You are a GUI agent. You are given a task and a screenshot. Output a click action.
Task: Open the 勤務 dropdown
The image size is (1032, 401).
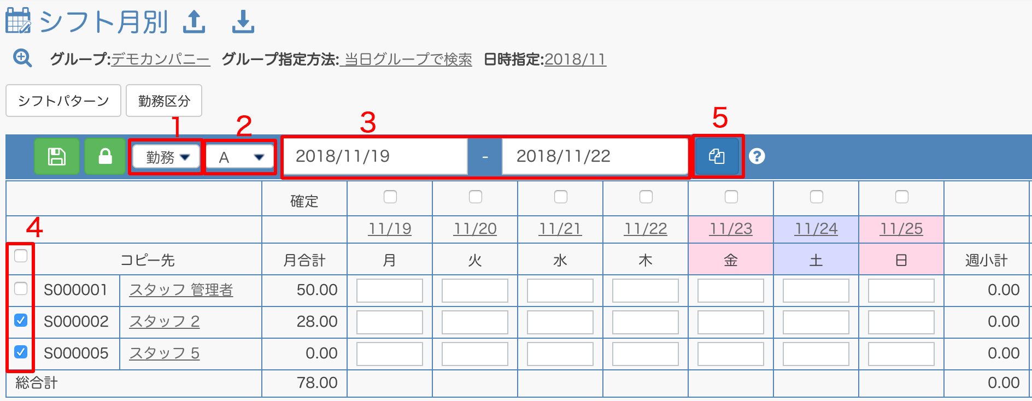pyautogui.click(x=166, y=157)
